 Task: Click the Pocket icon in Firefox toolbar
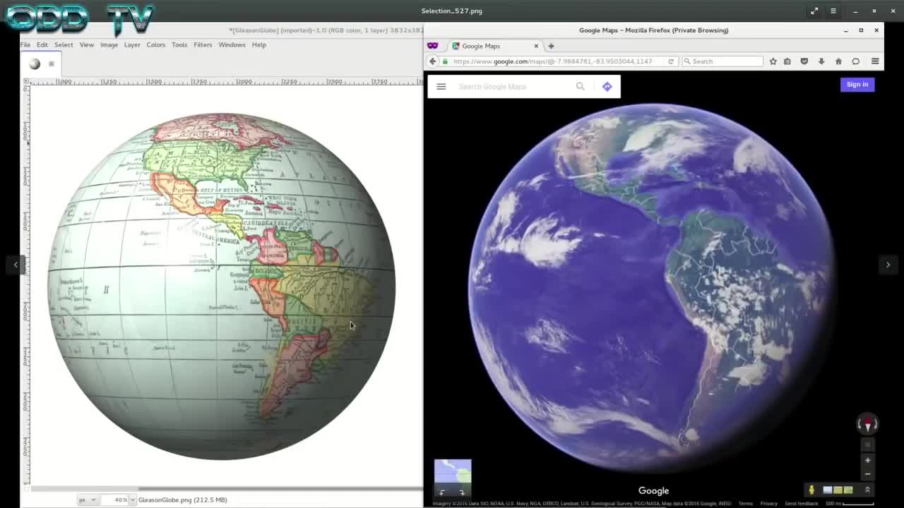coord(804,61)
